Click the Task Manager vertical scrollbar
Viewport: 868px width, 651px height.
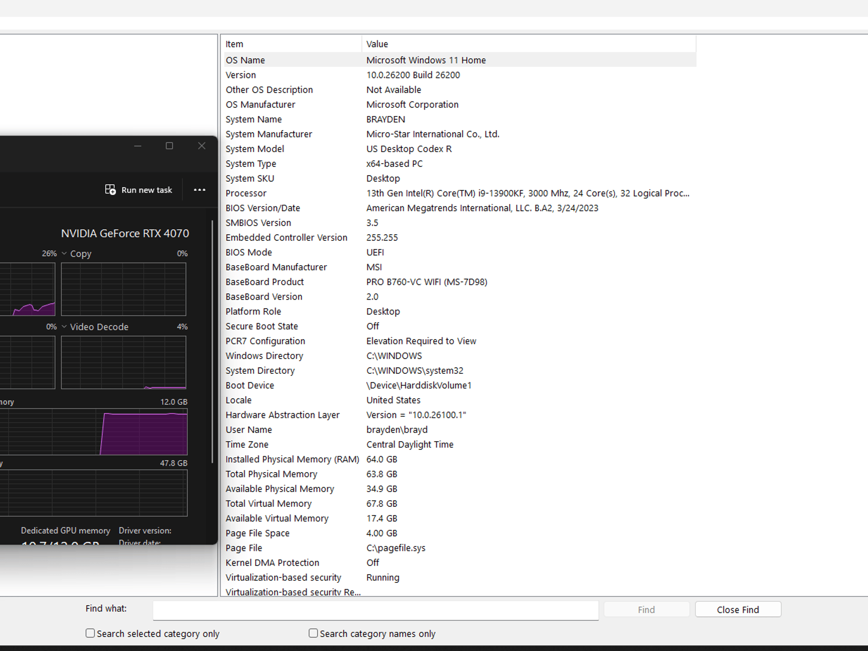click(x=212, y=342)
